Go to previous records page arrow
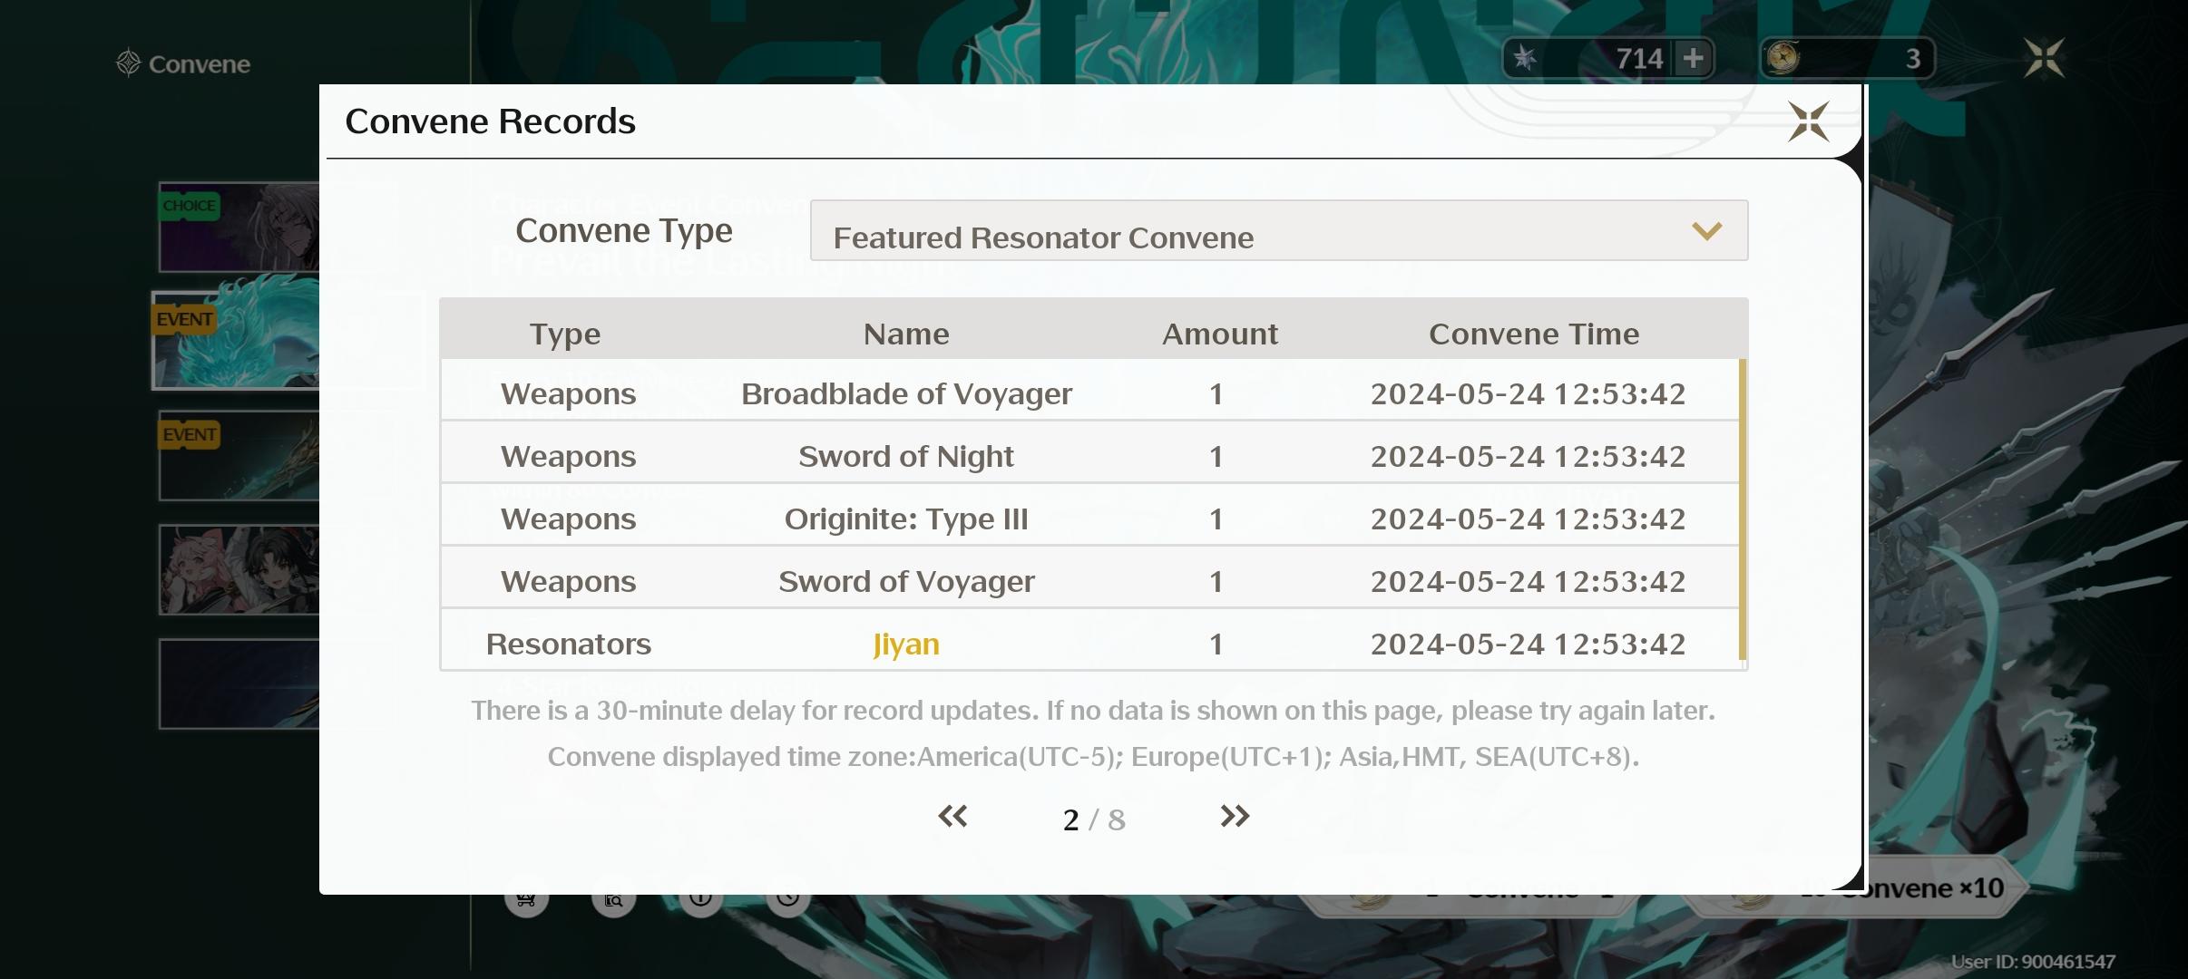The image size is (2188, 979). click(x=952, y=817)
